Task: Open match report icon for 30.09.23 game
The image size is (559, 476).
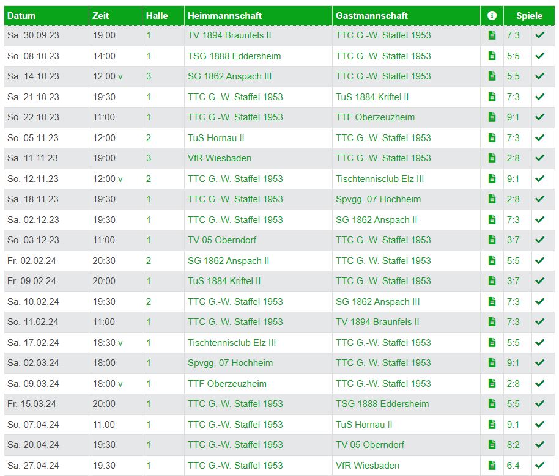Action: (492, 35)
